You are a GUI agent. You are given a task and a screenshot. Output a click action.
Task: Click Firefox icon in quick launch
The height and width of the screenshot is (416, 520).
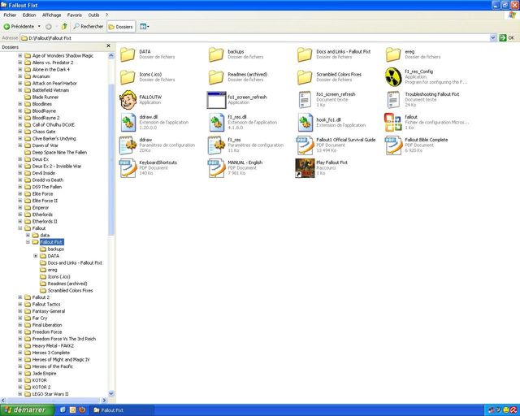[x=82, y=410]
